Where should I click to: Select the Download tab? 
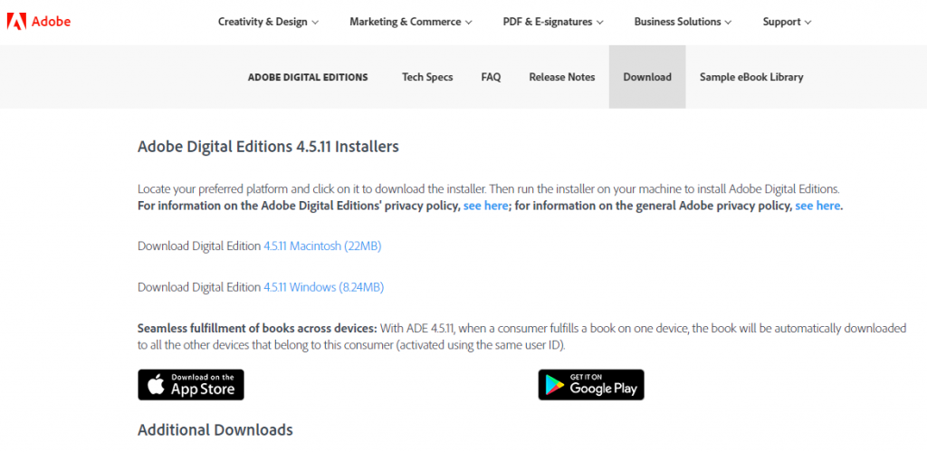(x=647, y=77)
